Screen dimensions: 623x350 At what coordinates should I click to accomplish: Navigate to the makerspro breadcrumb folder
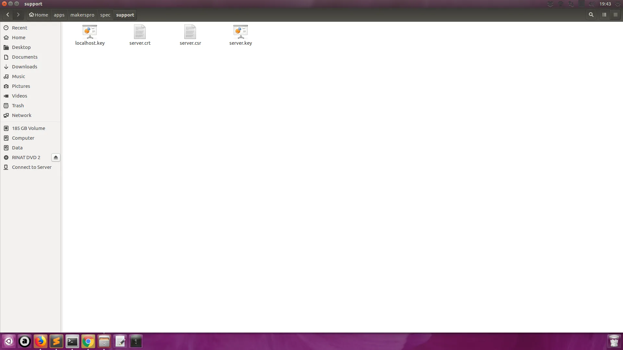click(82, 15)
